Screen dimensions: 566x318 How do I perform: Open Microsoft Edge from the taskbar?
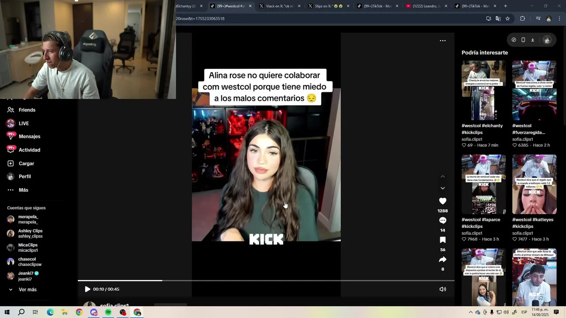tap(50, 312)
